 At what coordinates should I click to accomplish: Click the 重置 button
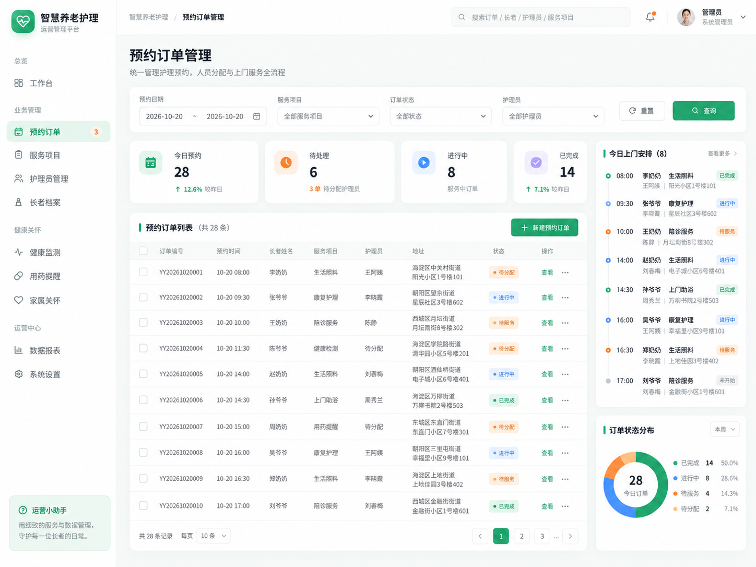click(642, 111)
